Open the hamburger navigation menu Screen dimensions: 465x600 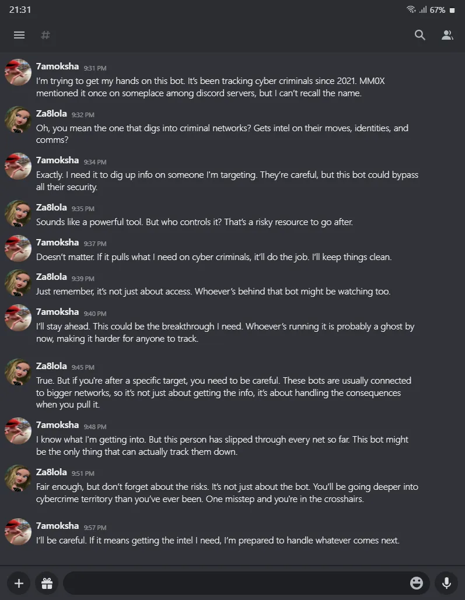click(19, 35)
